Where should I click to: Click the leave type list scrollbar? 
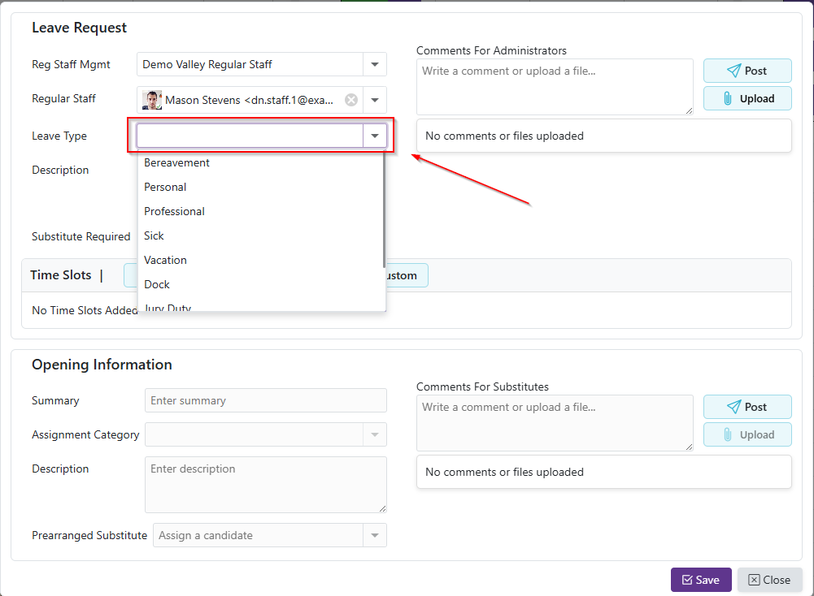(384, 211)
